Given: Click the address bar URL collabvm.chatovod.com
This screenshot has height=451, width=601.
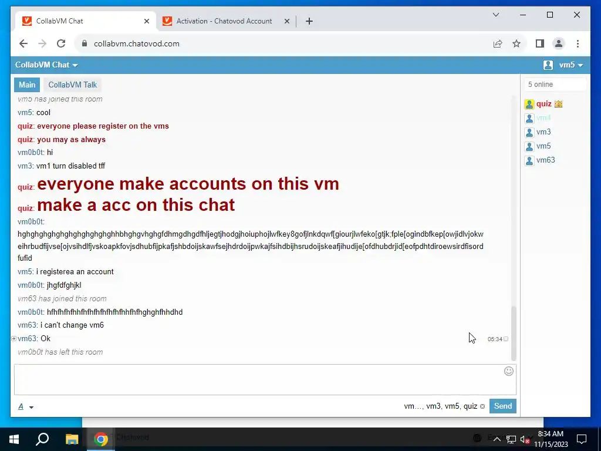Looking at the screenshot, I should coord(136,43).
